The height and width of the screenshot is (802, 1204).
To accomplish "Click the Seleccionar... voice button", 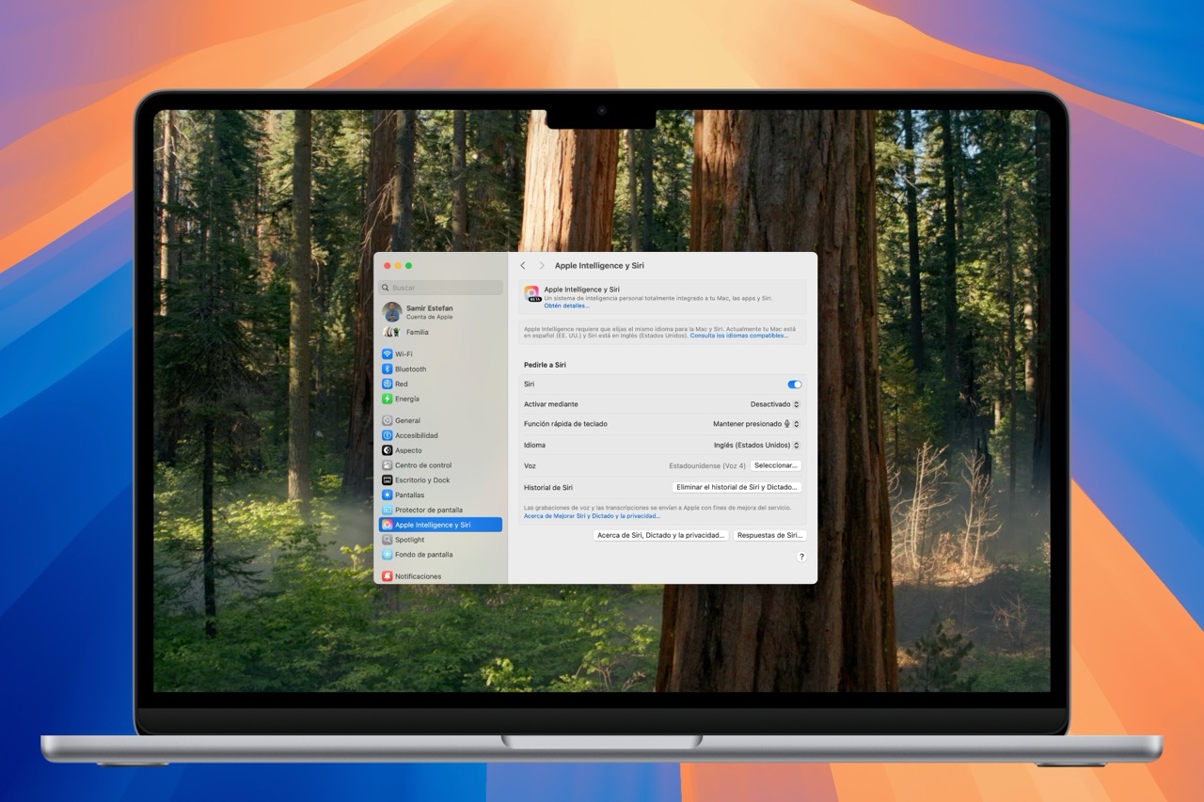I will click(776, 465).
